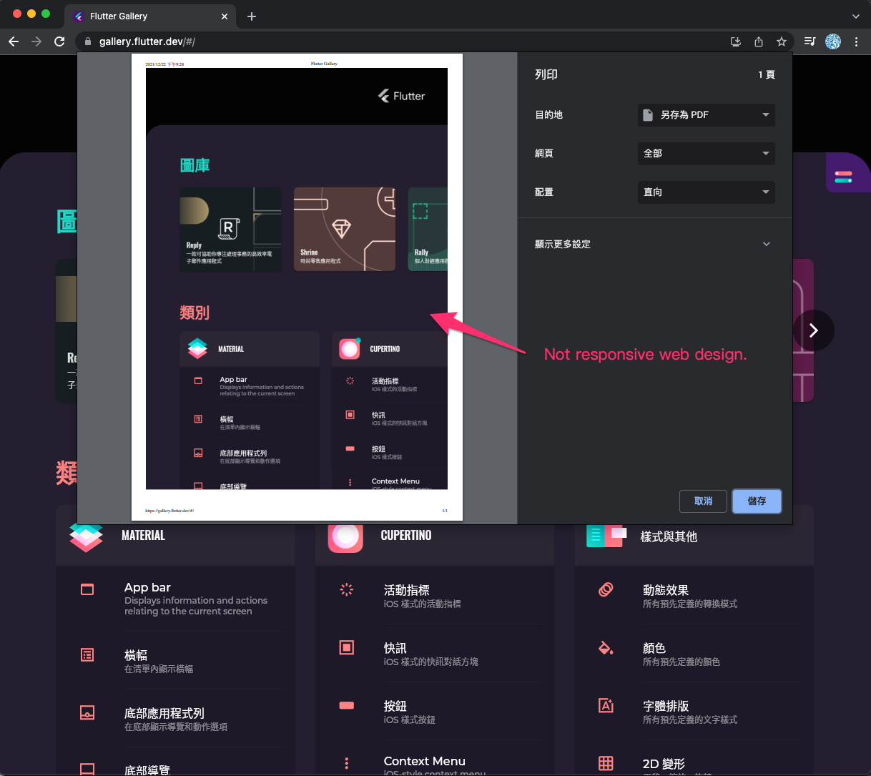871x776 pixels.
Task: Reload the page with the refresh icon
Action: 59,41
